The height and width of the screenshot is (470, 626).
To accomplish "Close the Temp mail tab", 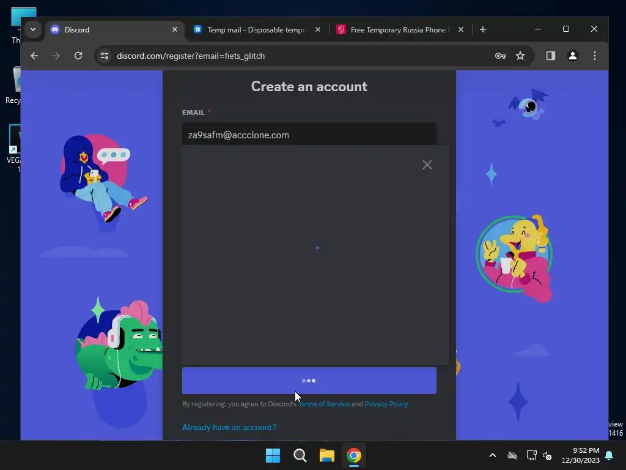I will pyautogui.click(x=318, y=29).
